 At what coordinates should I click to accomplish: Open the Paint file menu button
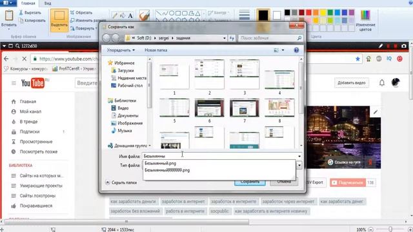click(x=8, y=3)
